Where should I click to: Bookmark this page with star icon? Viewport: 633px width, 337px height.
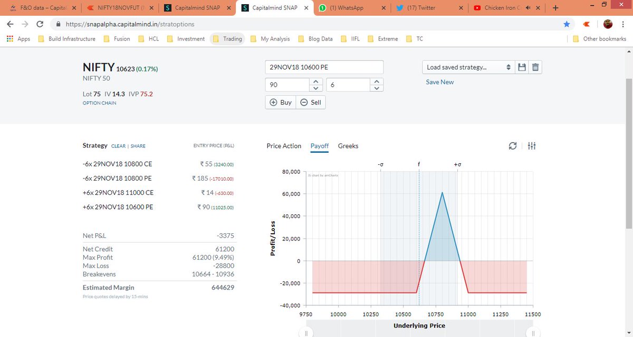567,24
